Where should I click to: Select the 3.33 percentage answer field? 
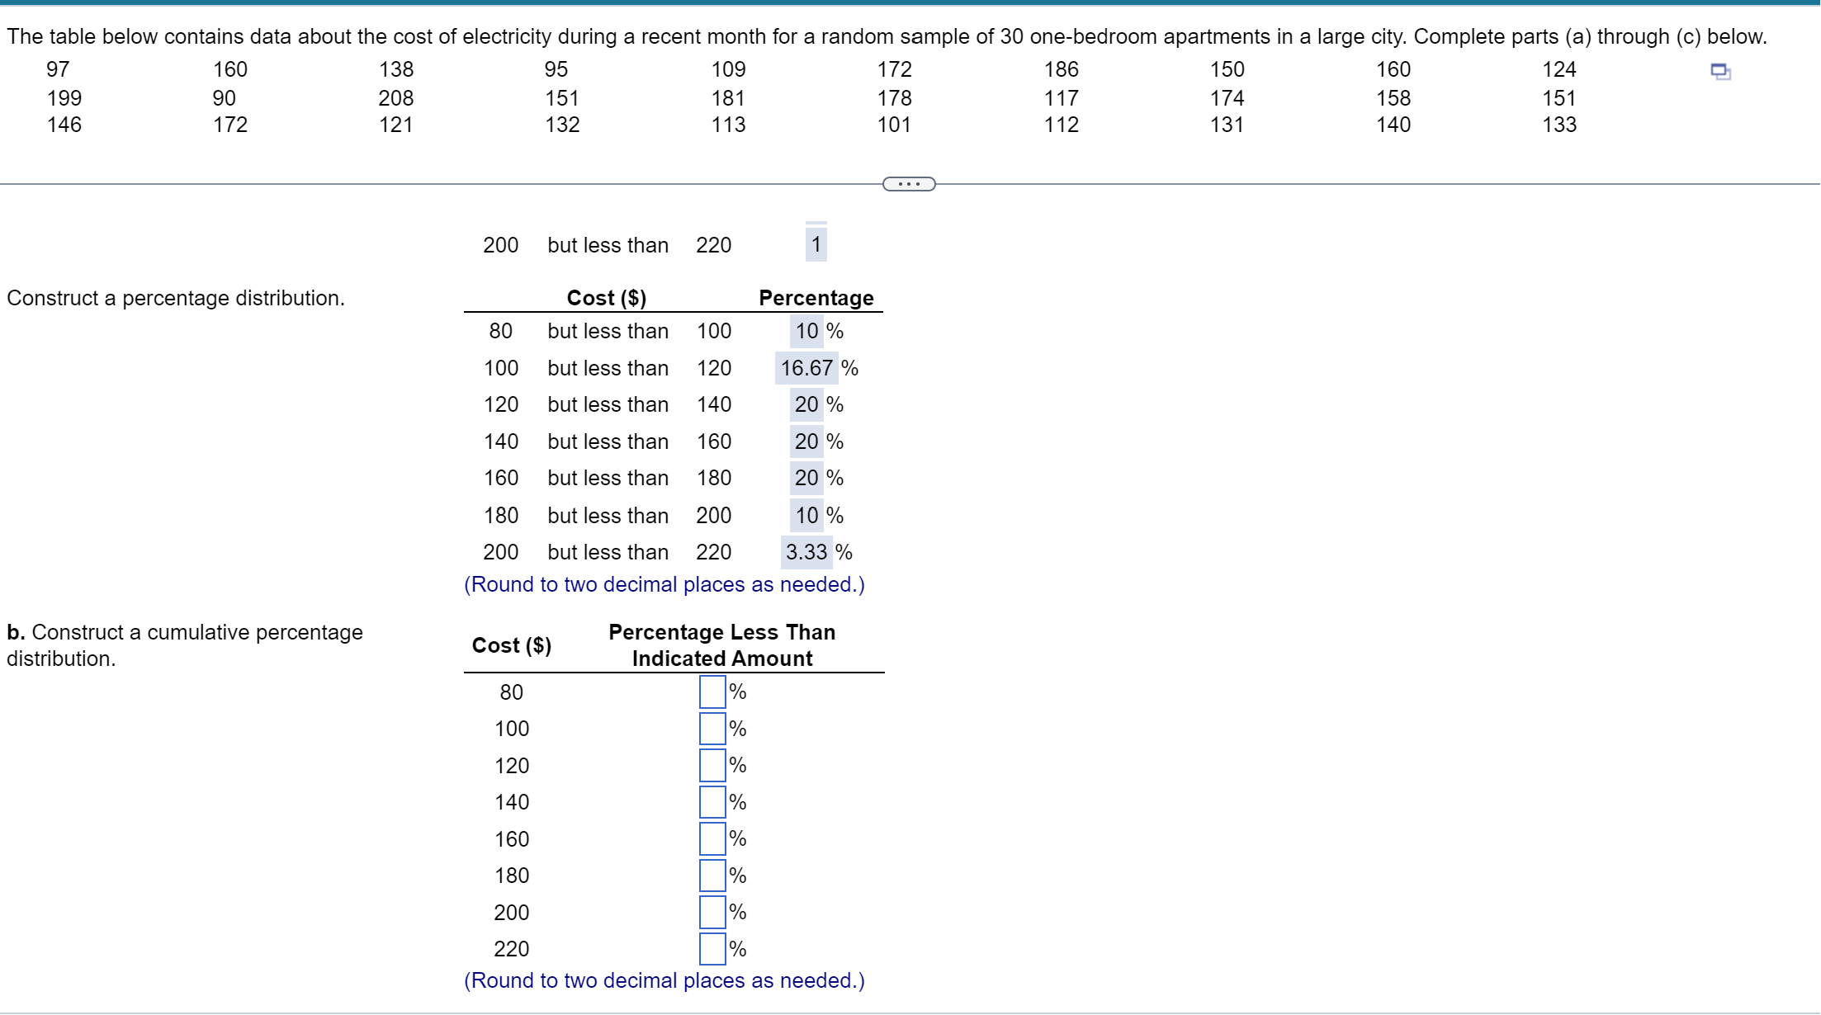pos(806,552)
